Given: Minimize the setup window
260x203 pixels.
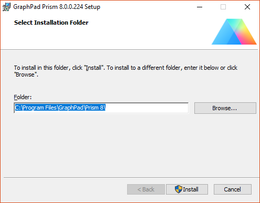Looking at the screenshot, I should (x=200, y=7).
